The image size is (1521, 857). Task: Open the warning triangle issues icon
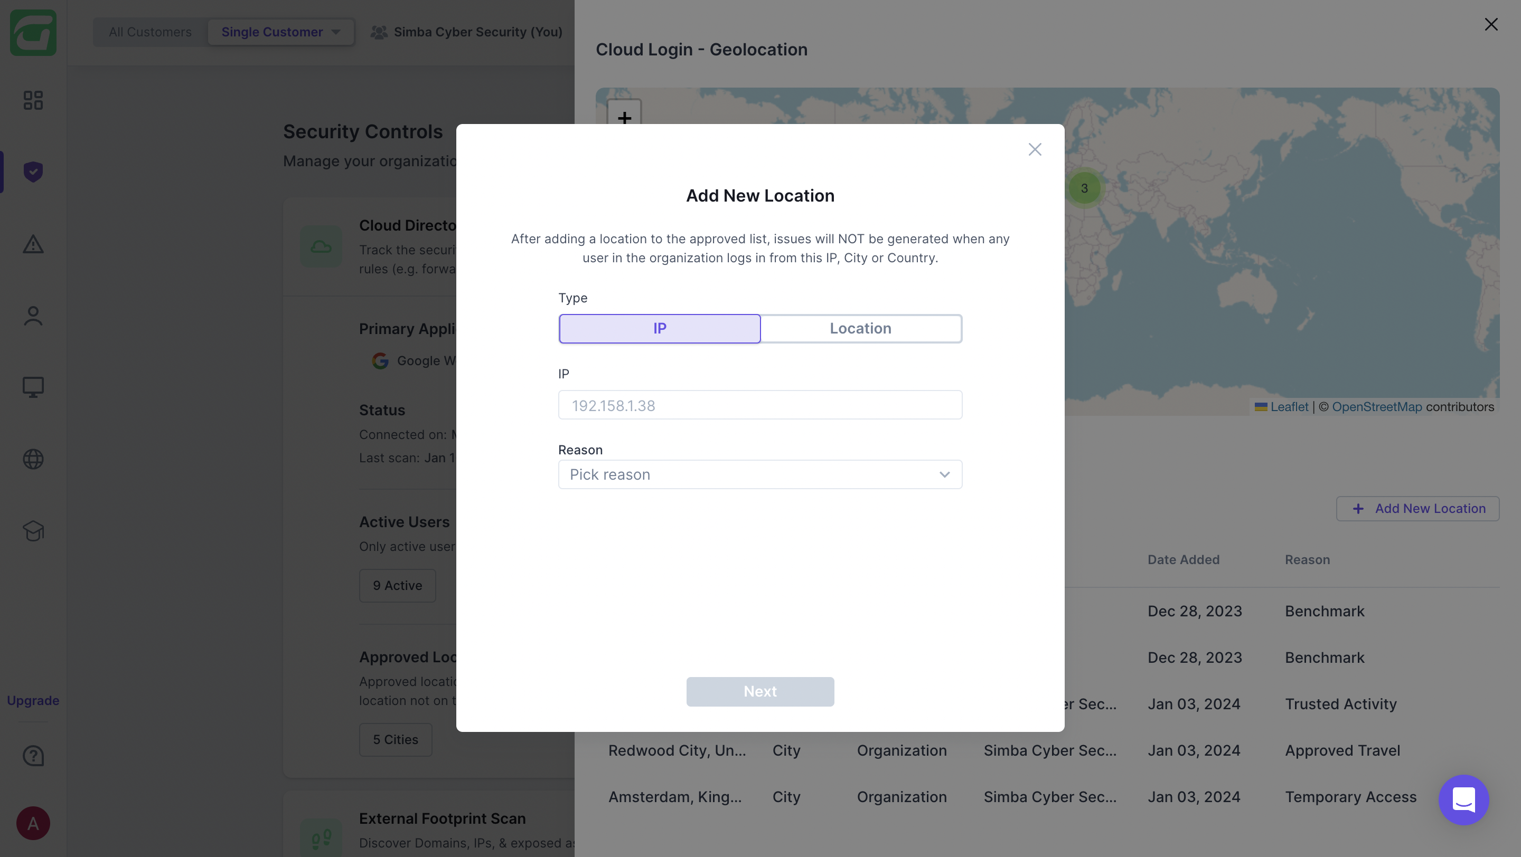[33, 244]
